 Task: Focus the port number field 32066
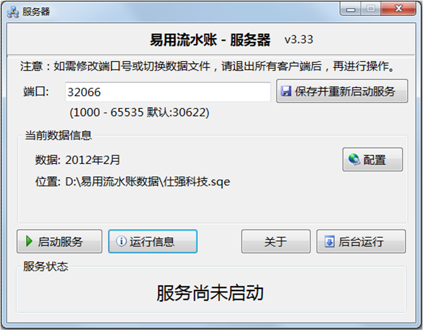[168, 92]
